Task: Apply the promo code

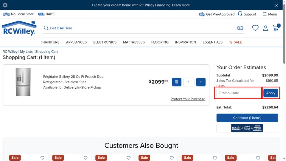Action: click(271, 93)
